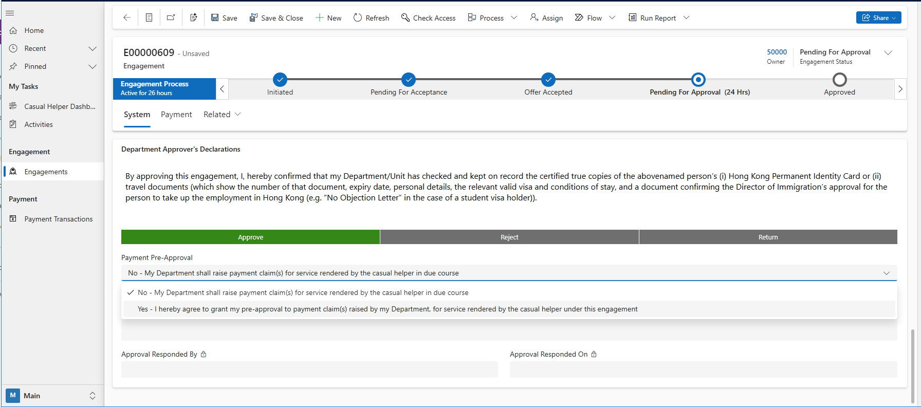Screen dimensions: 921x407
Task: Click the Check Access icon
Action: 406,18
